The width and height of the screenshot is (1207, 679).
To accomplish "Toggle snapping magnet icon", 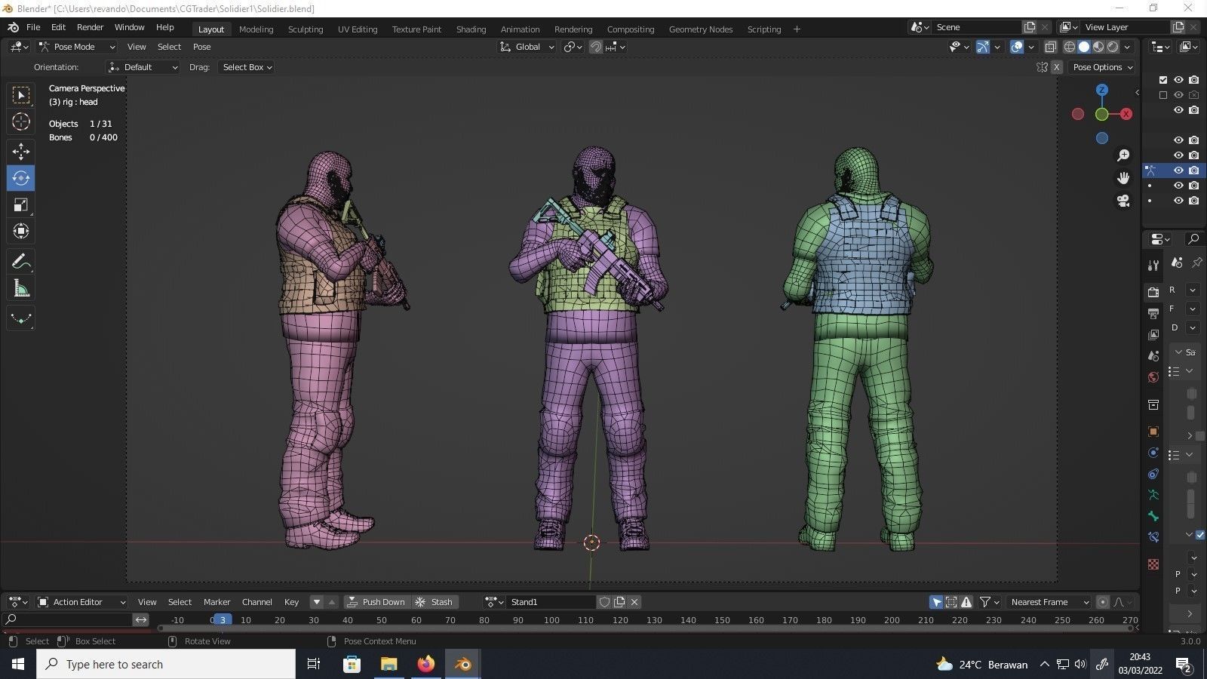I will (596, 47).
